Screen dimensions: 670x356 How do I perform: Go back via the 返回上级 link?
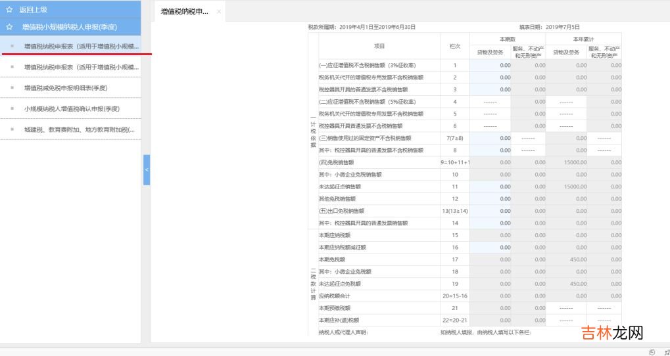click(33, 10)
